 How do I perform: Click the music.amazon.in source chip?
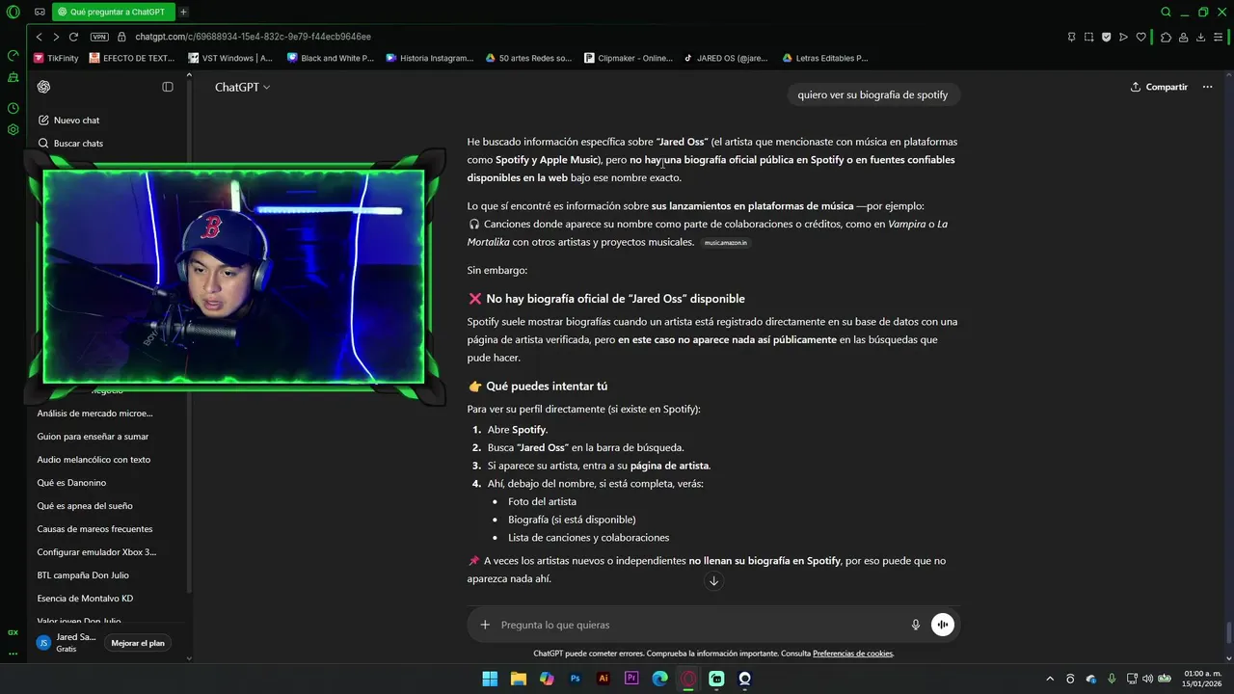pyautogui.click(x=726, y=243)
